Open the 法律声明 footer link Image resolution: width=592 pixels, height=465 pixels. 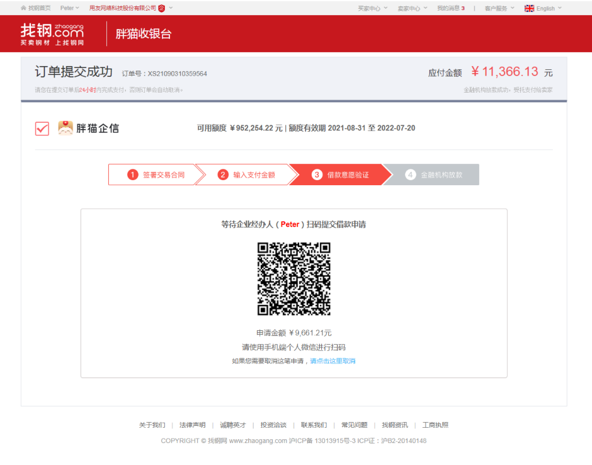(193, 425)
